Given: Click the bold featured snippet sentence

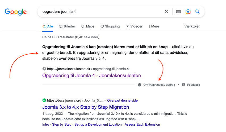Looking at the screenshot, I should pyautogui.click(x=105, y=47).
